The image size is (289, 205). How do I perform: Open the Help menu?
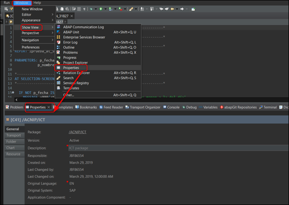[x=37, y=3]
